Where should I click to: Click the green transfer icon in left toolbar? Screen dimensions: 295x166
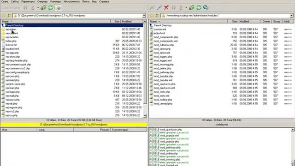coord(43,8)
